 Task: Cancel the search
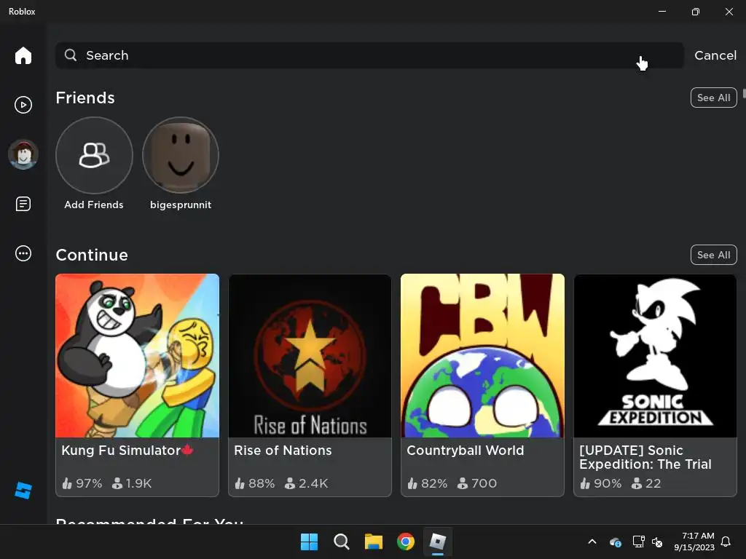[715, 55]
